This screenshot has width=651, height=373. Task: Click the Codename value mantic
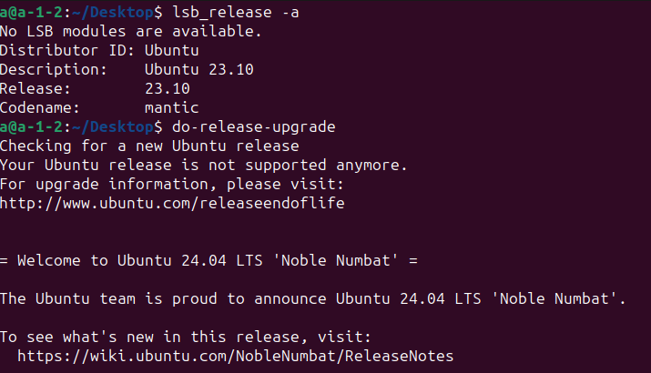coord(172,108)
